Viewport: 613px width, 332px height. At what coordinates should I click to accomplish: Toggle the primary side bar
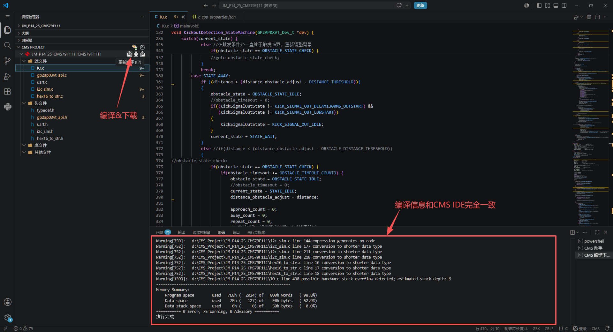pyautogui.click(x=539, y=5)
